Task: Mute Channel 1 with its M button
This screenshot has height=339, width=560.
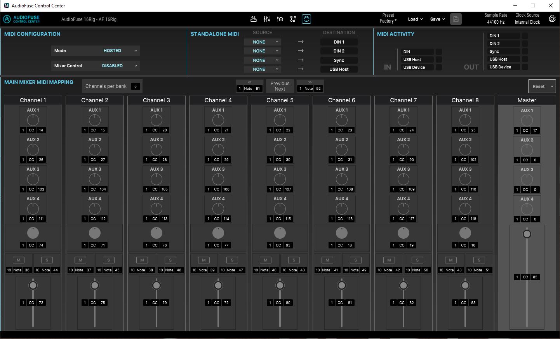Action: 18,260
